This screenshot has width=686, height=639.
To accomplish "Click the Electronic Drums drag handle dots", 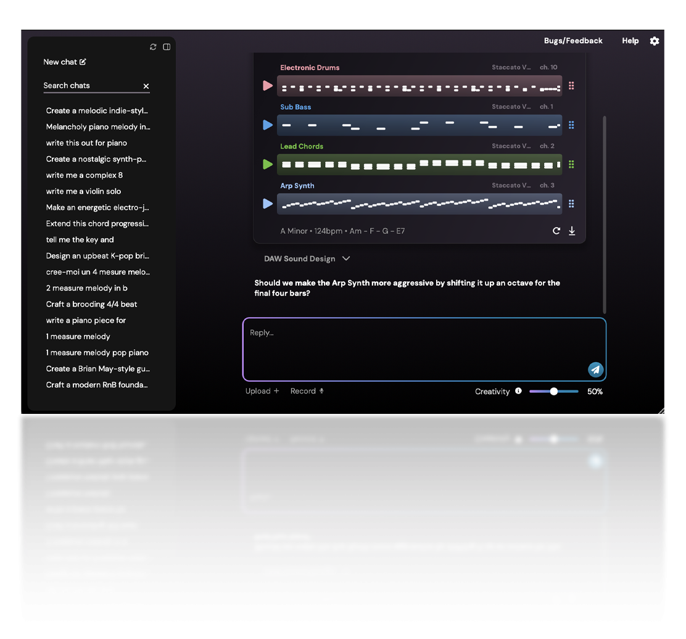I will click(x=571, y=86).
